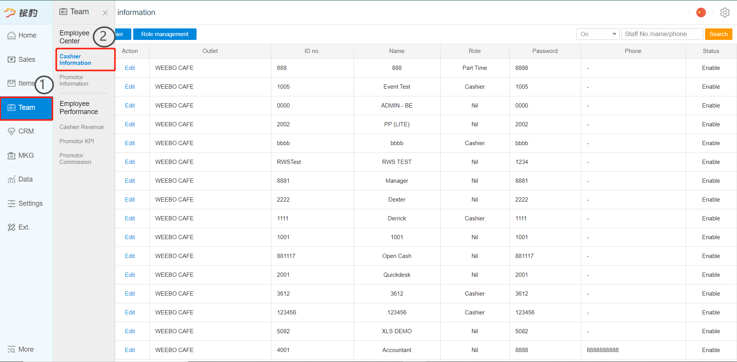Viewport: 737px width, 362px height.
Task: Close the Team submenu panel
Action: (105, 13)
